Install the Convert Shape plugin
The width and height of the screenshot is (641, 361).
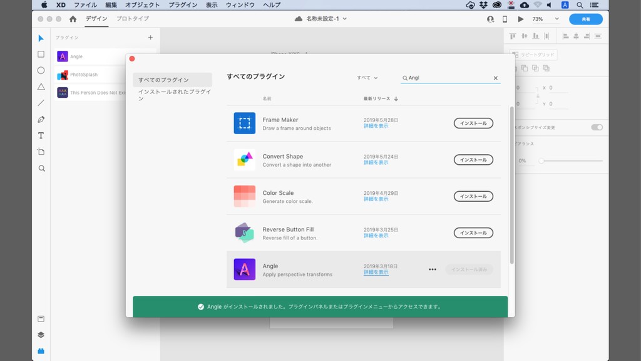473,160
